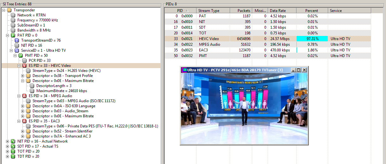Click the green N icon of NIT PID 16
Viewport: 386px width, 164px height.
13,141
